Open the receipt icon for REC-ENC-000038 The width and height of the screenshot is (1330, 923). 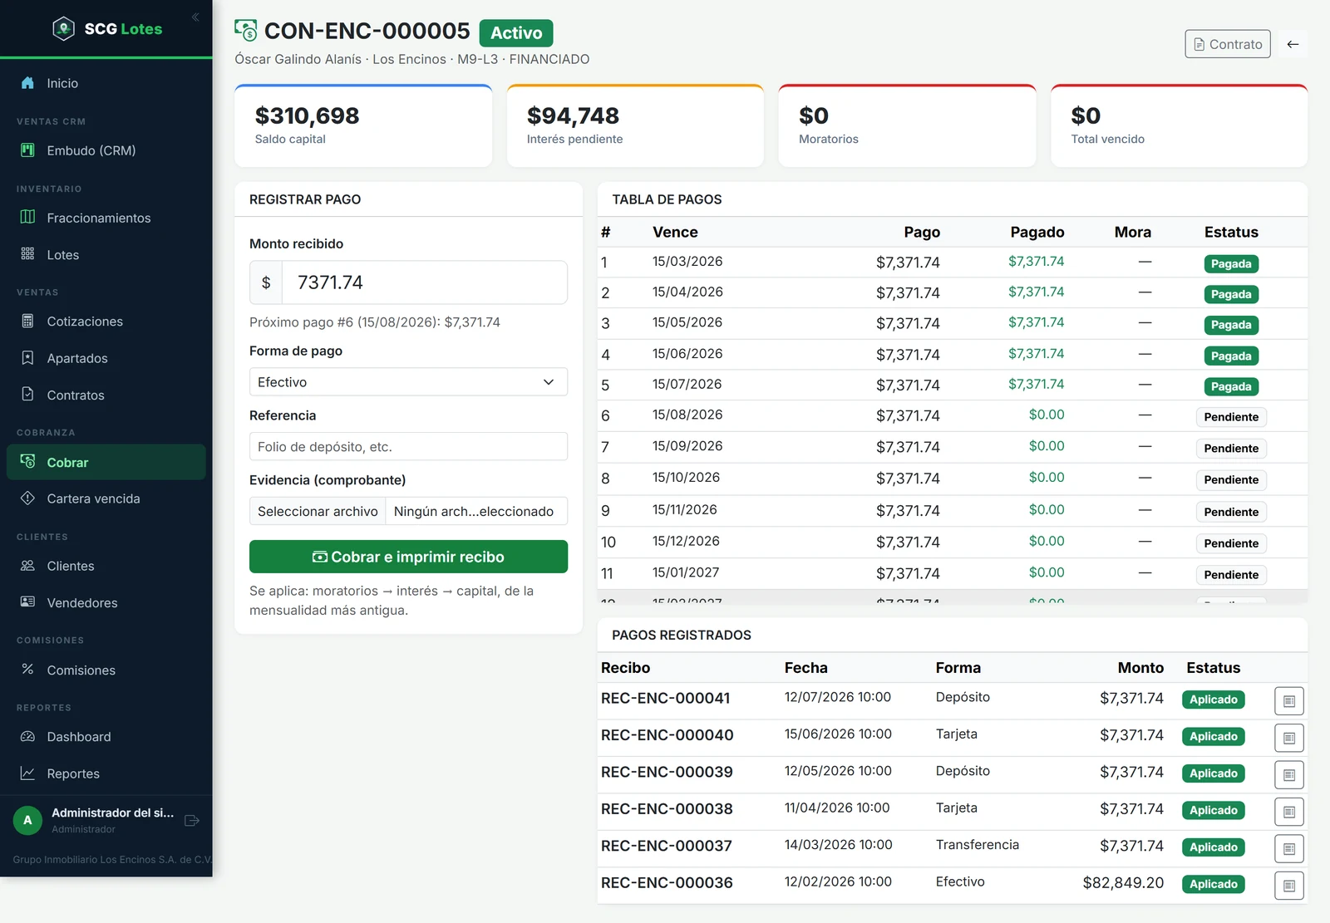[1288, 812]
